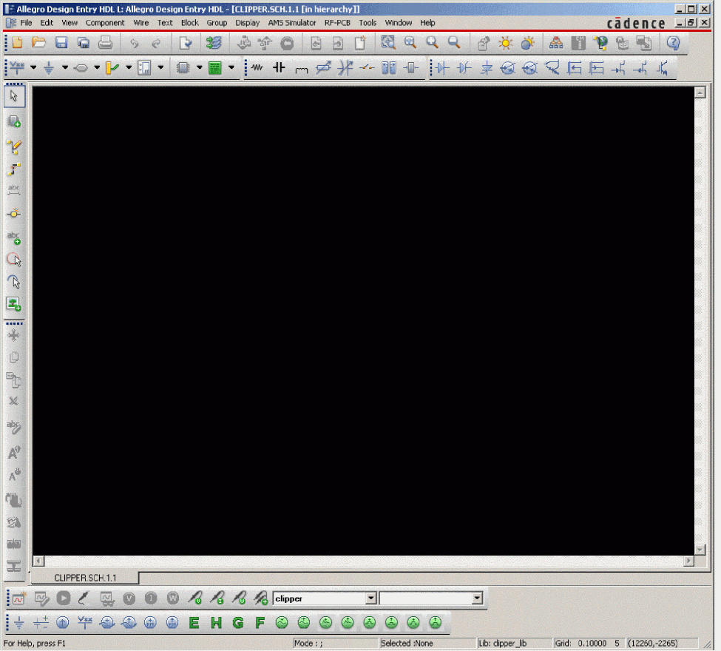The image size is (721, 651).
Task: Click the Lib: clipper_lib status text
Action: tap(502, 643)
